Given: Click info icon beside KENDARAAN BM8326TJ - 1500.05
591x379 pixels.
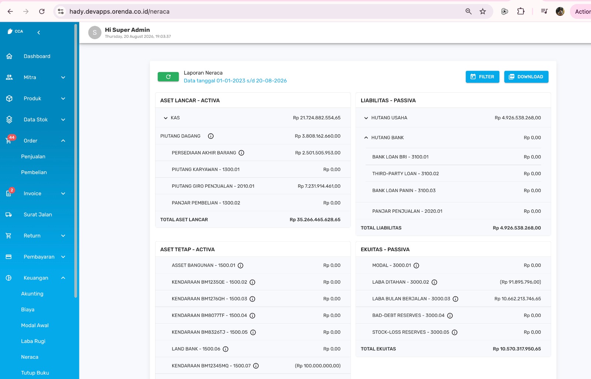Looking at the screenshot, I should point(253,332).
